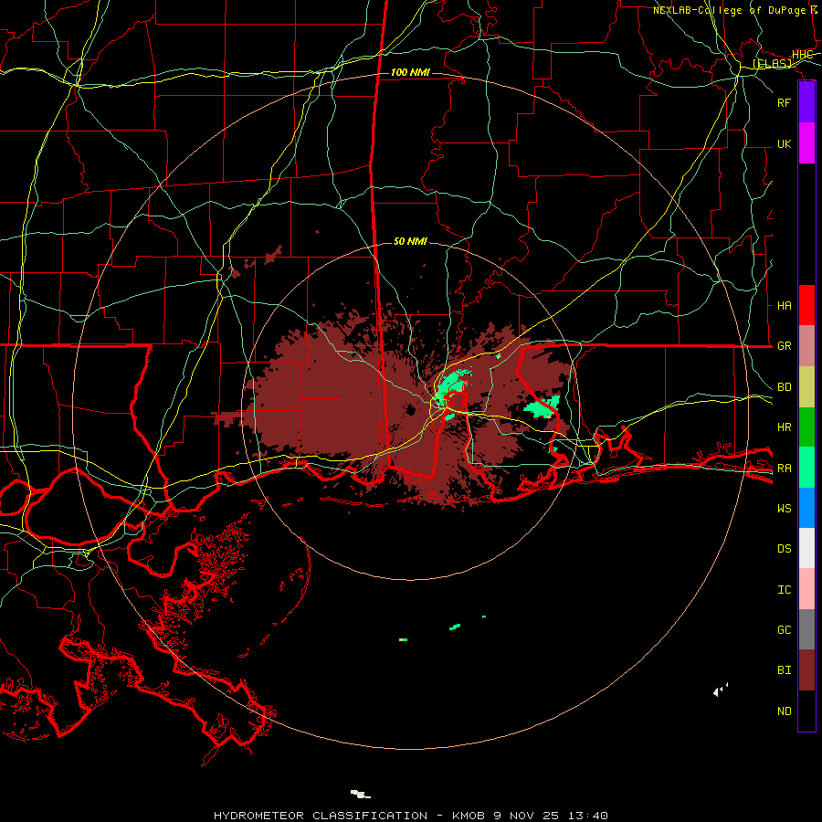Click the RF legend label
Screen dimensions: 822x822
point(784,102)
